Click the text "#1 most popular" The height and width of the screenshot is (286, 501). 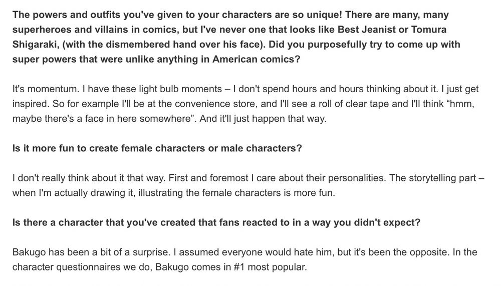click(x=270, y=267)
